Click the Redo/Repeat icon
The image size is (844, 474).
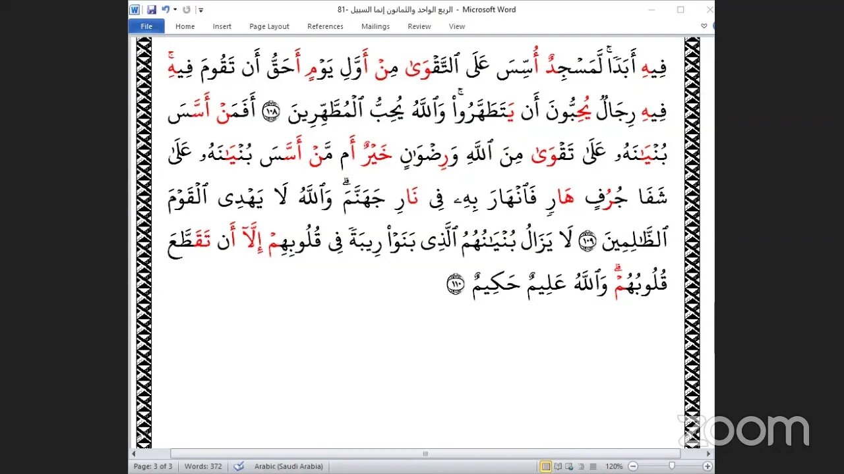pos(186,10)
